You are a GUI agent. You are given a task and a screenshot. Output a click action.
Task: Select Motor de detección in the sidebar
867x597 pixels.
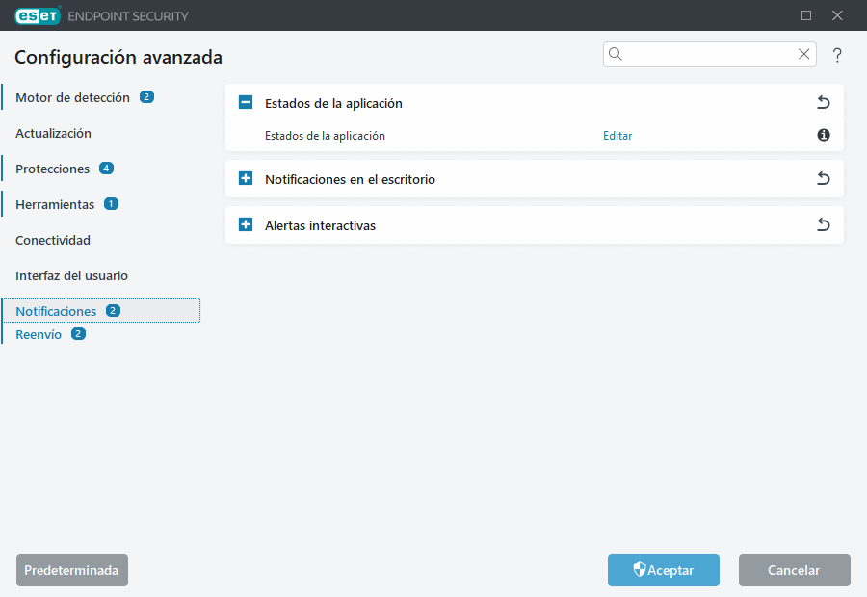(72, 97)
